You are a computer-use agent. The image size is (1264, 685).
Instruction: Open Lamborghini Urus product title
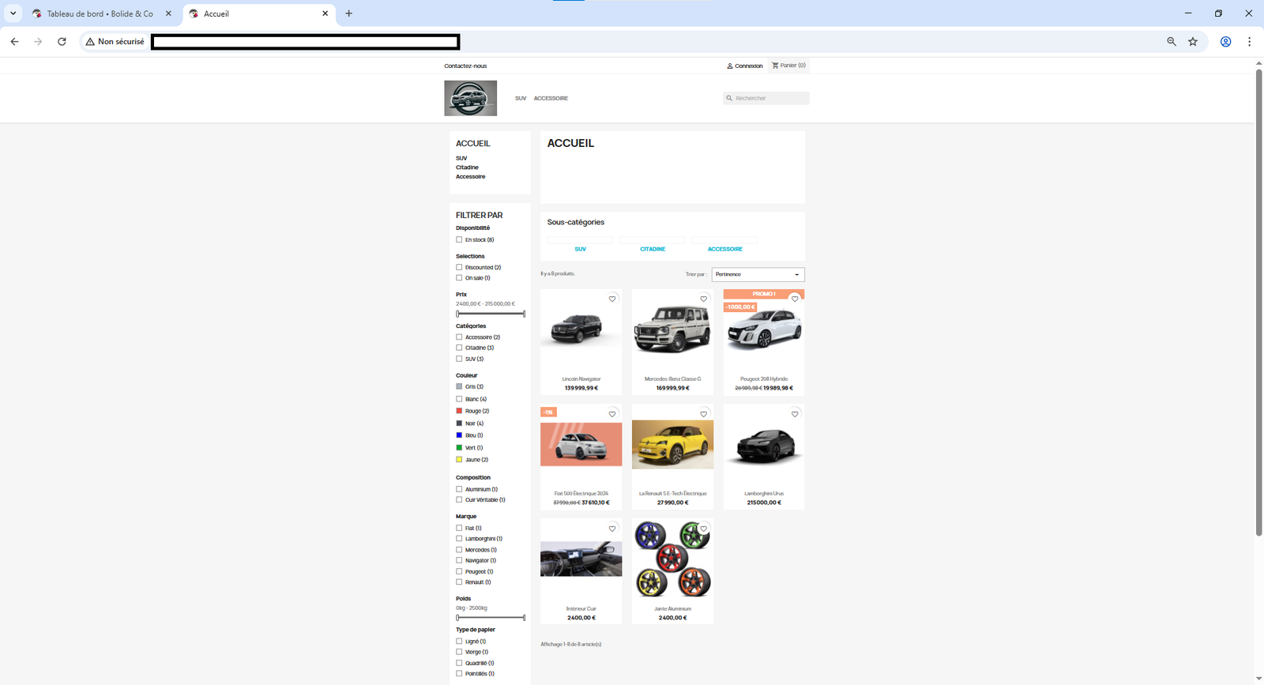click(764, 493)
